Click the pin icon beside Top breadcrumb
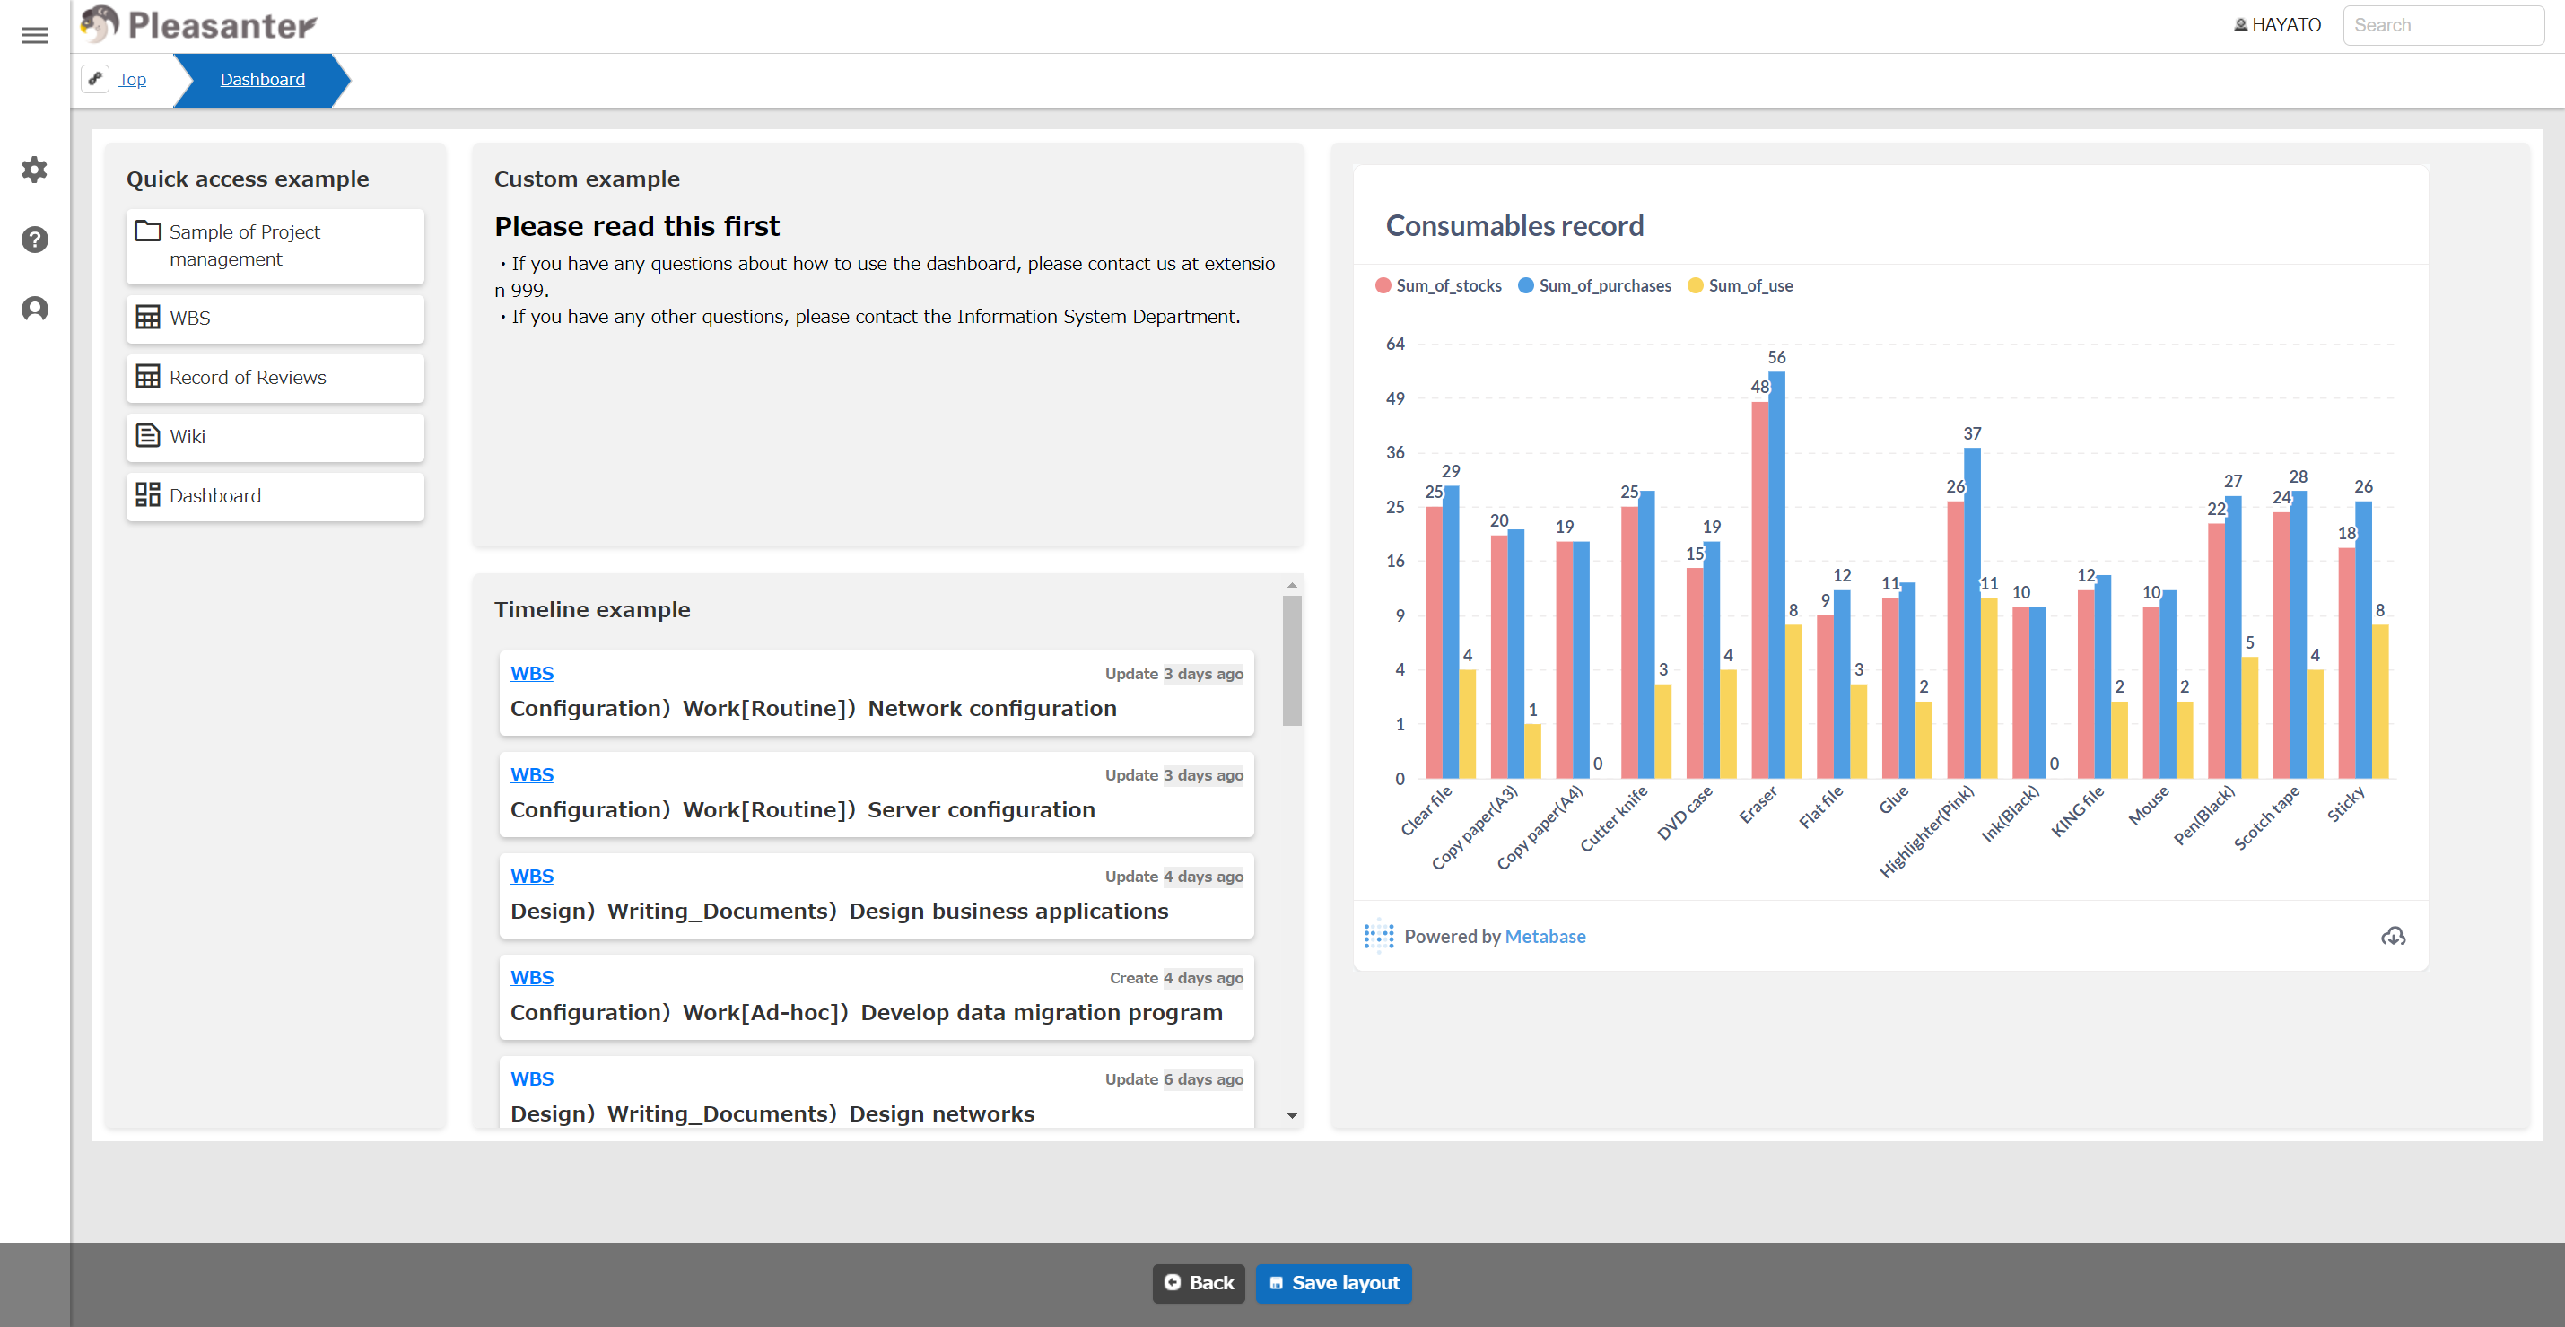The height and width of the screenshot is (1327, 2565). click(94, 79)
